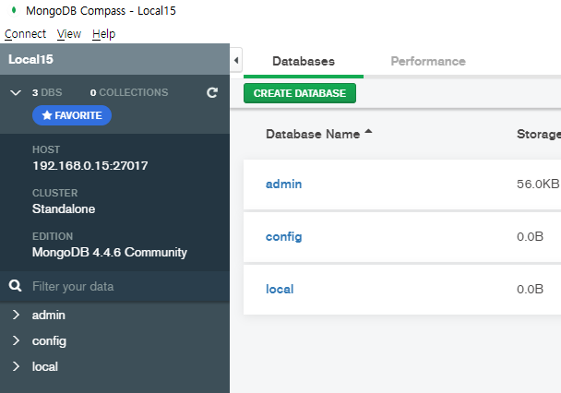Sort by the Database Name arrow icon
The width and height of the screenshot is (561, 393).
click(368, 132)
